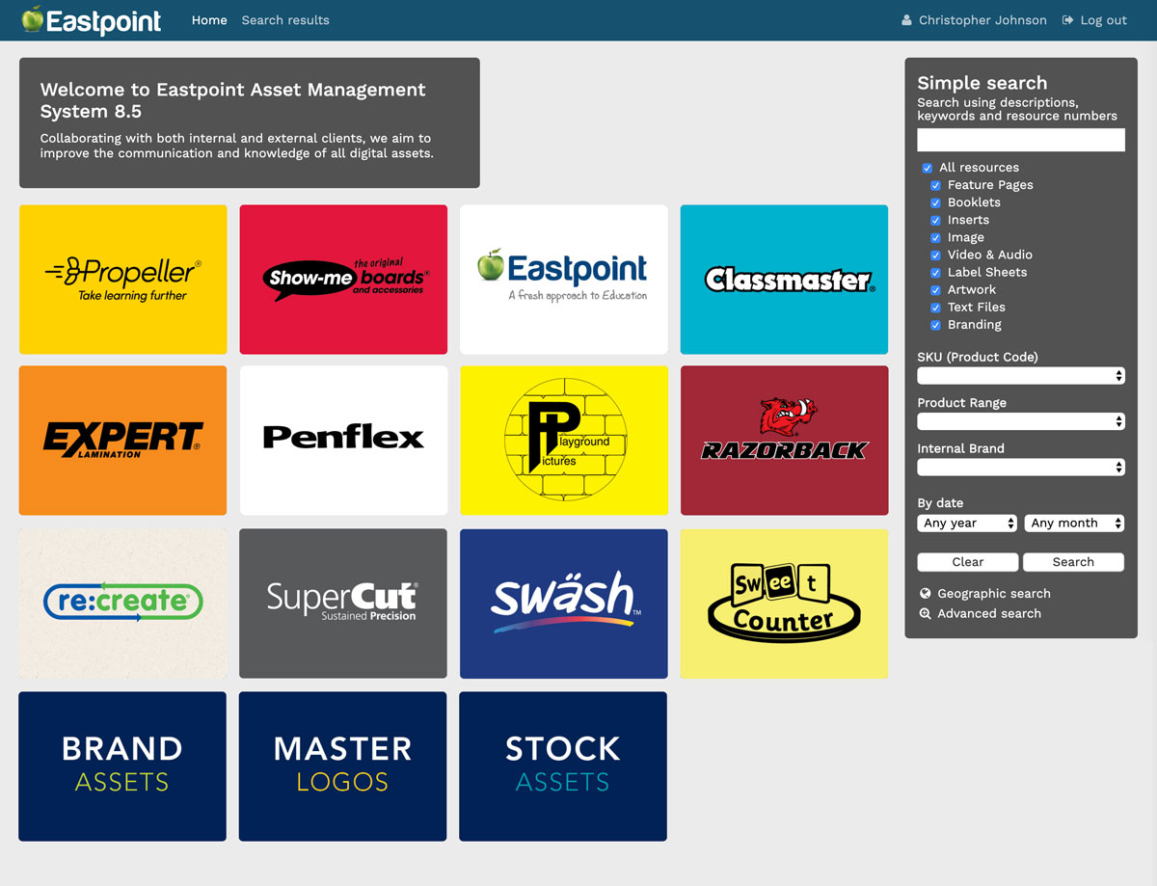Toggle the Label Sheets checkbox
The height and width of the screenshot is (886, 1157).
pos(935,272)
